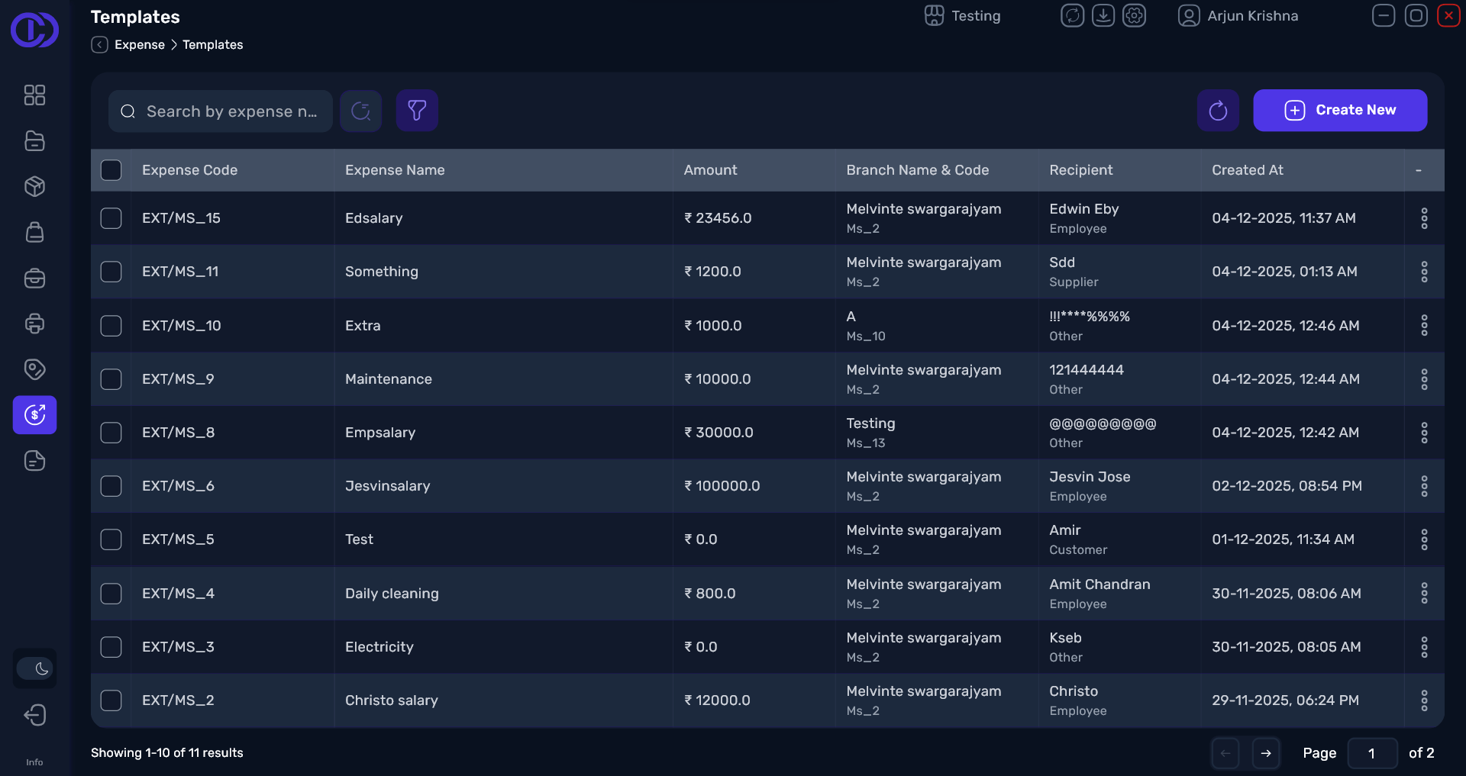Screen dimensions: 1466x776
Task: Open the three-dot menu for Edsalary row
Action: (x=1424, y=218)
